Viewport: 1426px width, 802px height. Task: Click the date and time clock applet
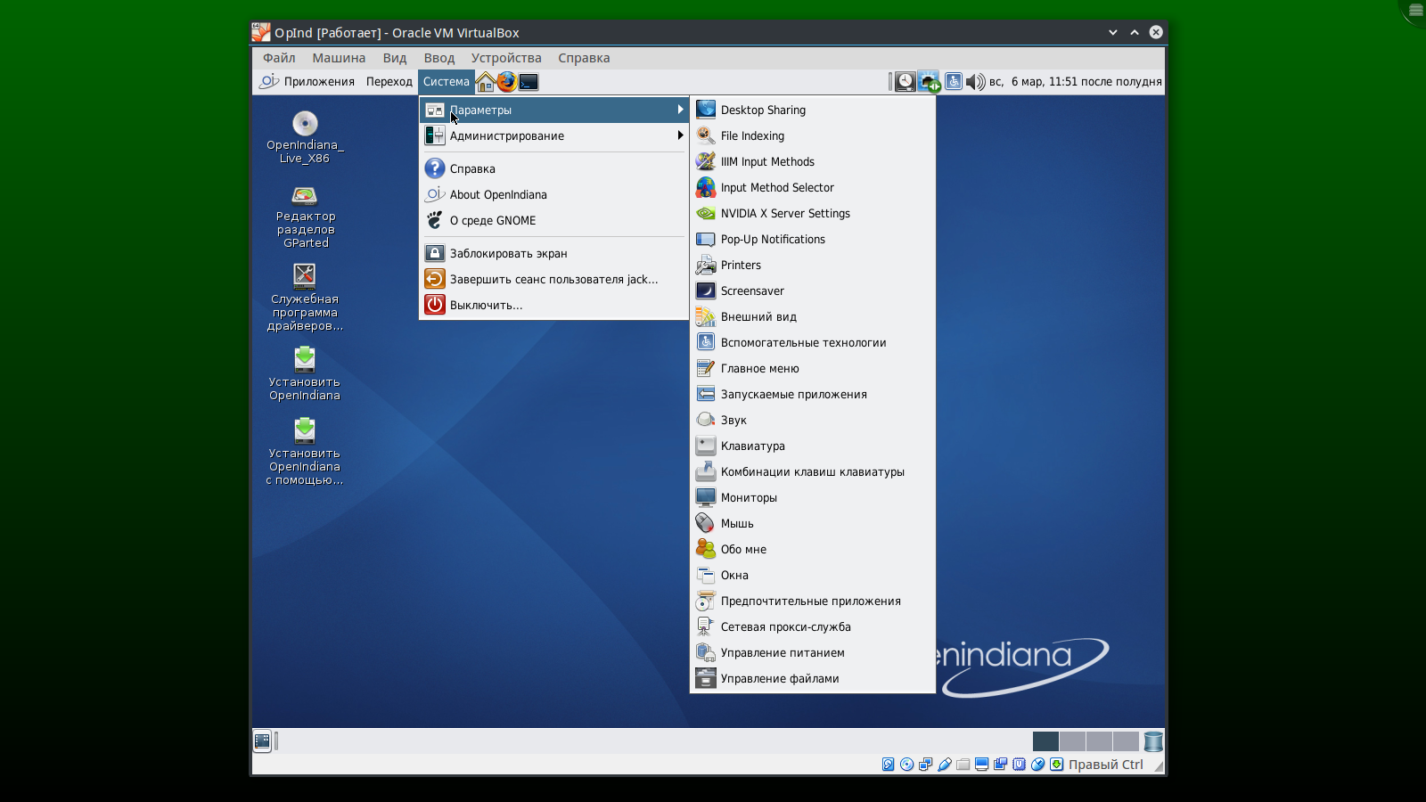pos(1075,81)
